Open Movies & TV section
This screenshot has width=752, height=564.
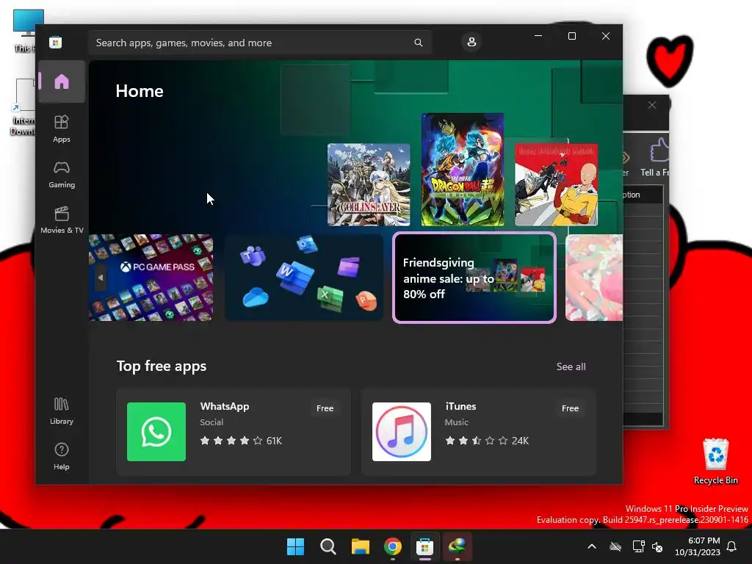pyautogui.click(x=62, y=220)
